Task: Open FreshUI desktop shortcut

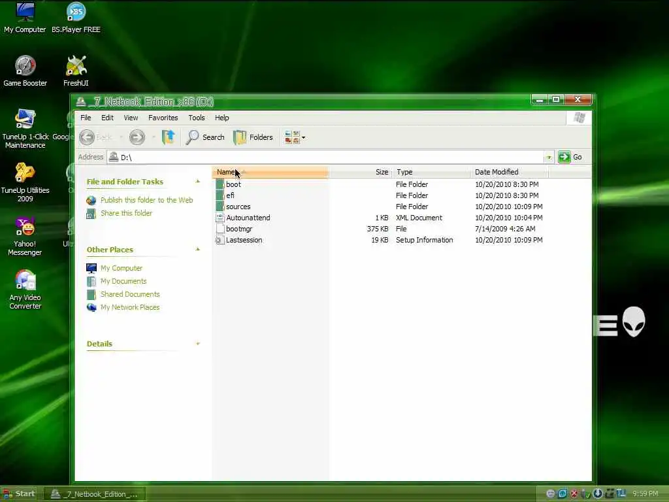Action: point(76,71)
